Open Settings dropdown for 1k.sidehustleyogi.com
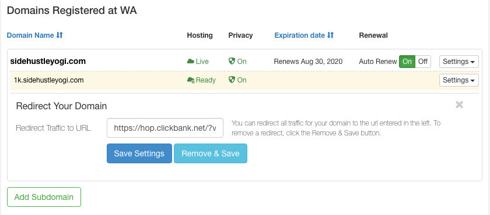The height and width of the screenshot is (215, 490). 459,80
